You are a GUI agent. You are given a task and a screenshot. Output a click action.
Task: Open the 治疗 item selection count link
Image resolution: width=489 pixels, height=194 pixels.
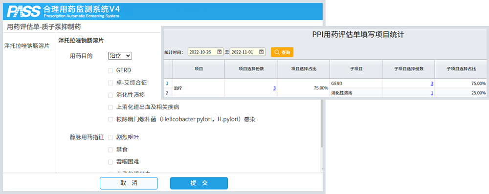274,88
